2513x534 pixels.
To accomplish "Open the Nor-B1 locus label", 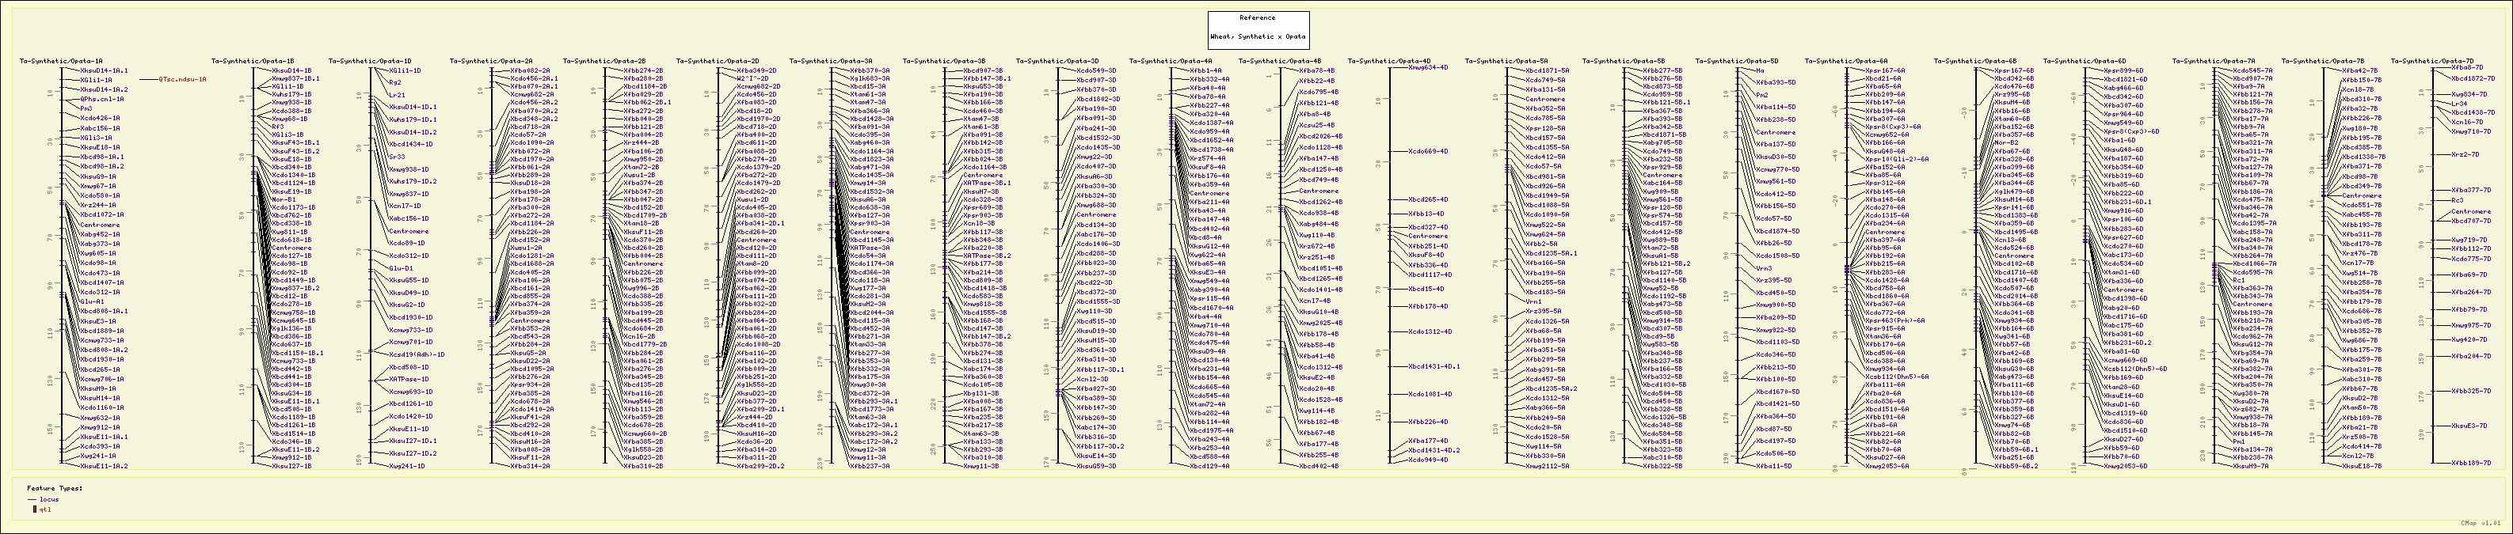I will [284, 199].
